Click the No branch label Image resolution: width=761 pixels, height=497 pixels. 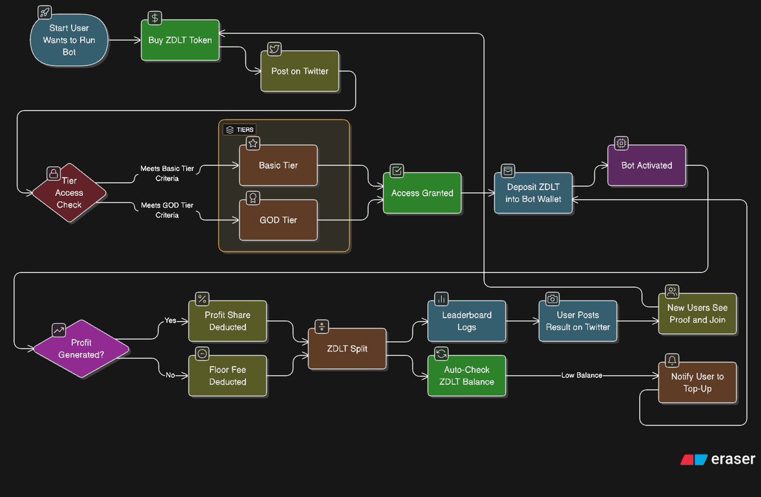pos(170,375)
